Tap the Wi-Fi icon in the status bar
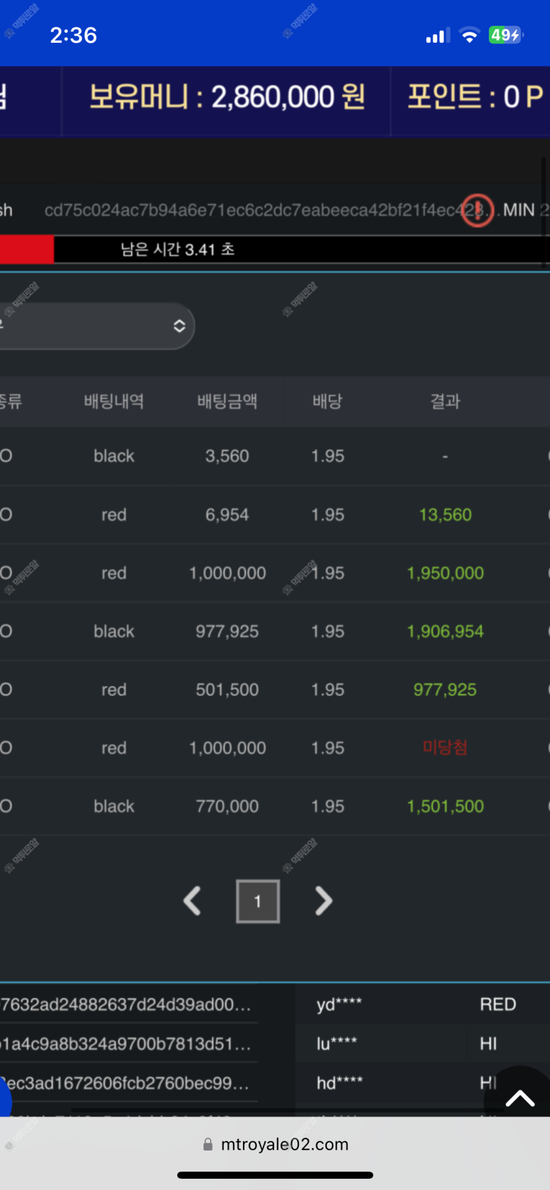Screen dimensions: 550x1190 (469, 36)
